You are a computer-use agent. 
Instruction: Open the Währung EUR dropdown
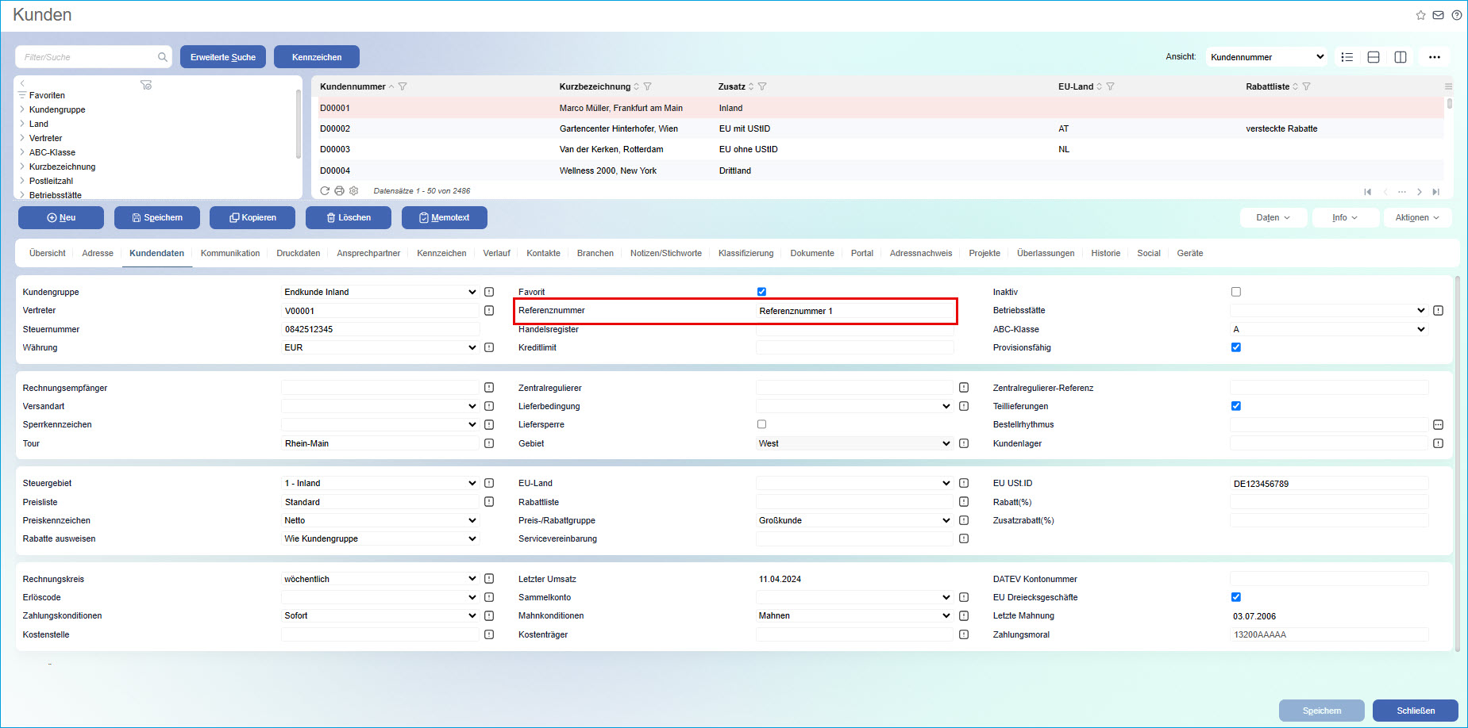380,347
